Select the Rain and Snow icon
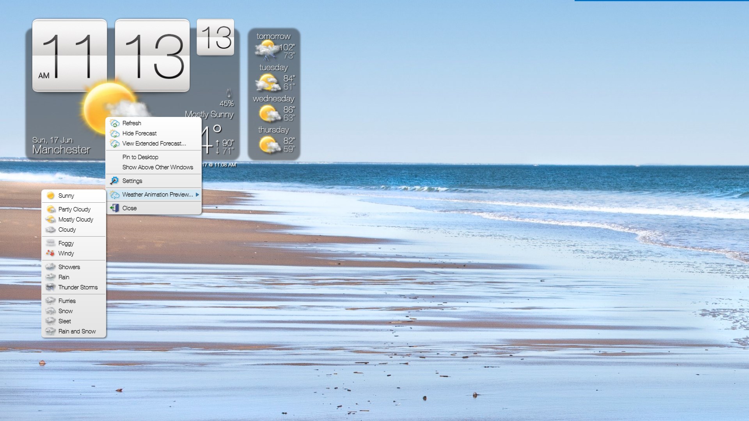The height and width of the screenshot is (421, 749). (51, 331)
